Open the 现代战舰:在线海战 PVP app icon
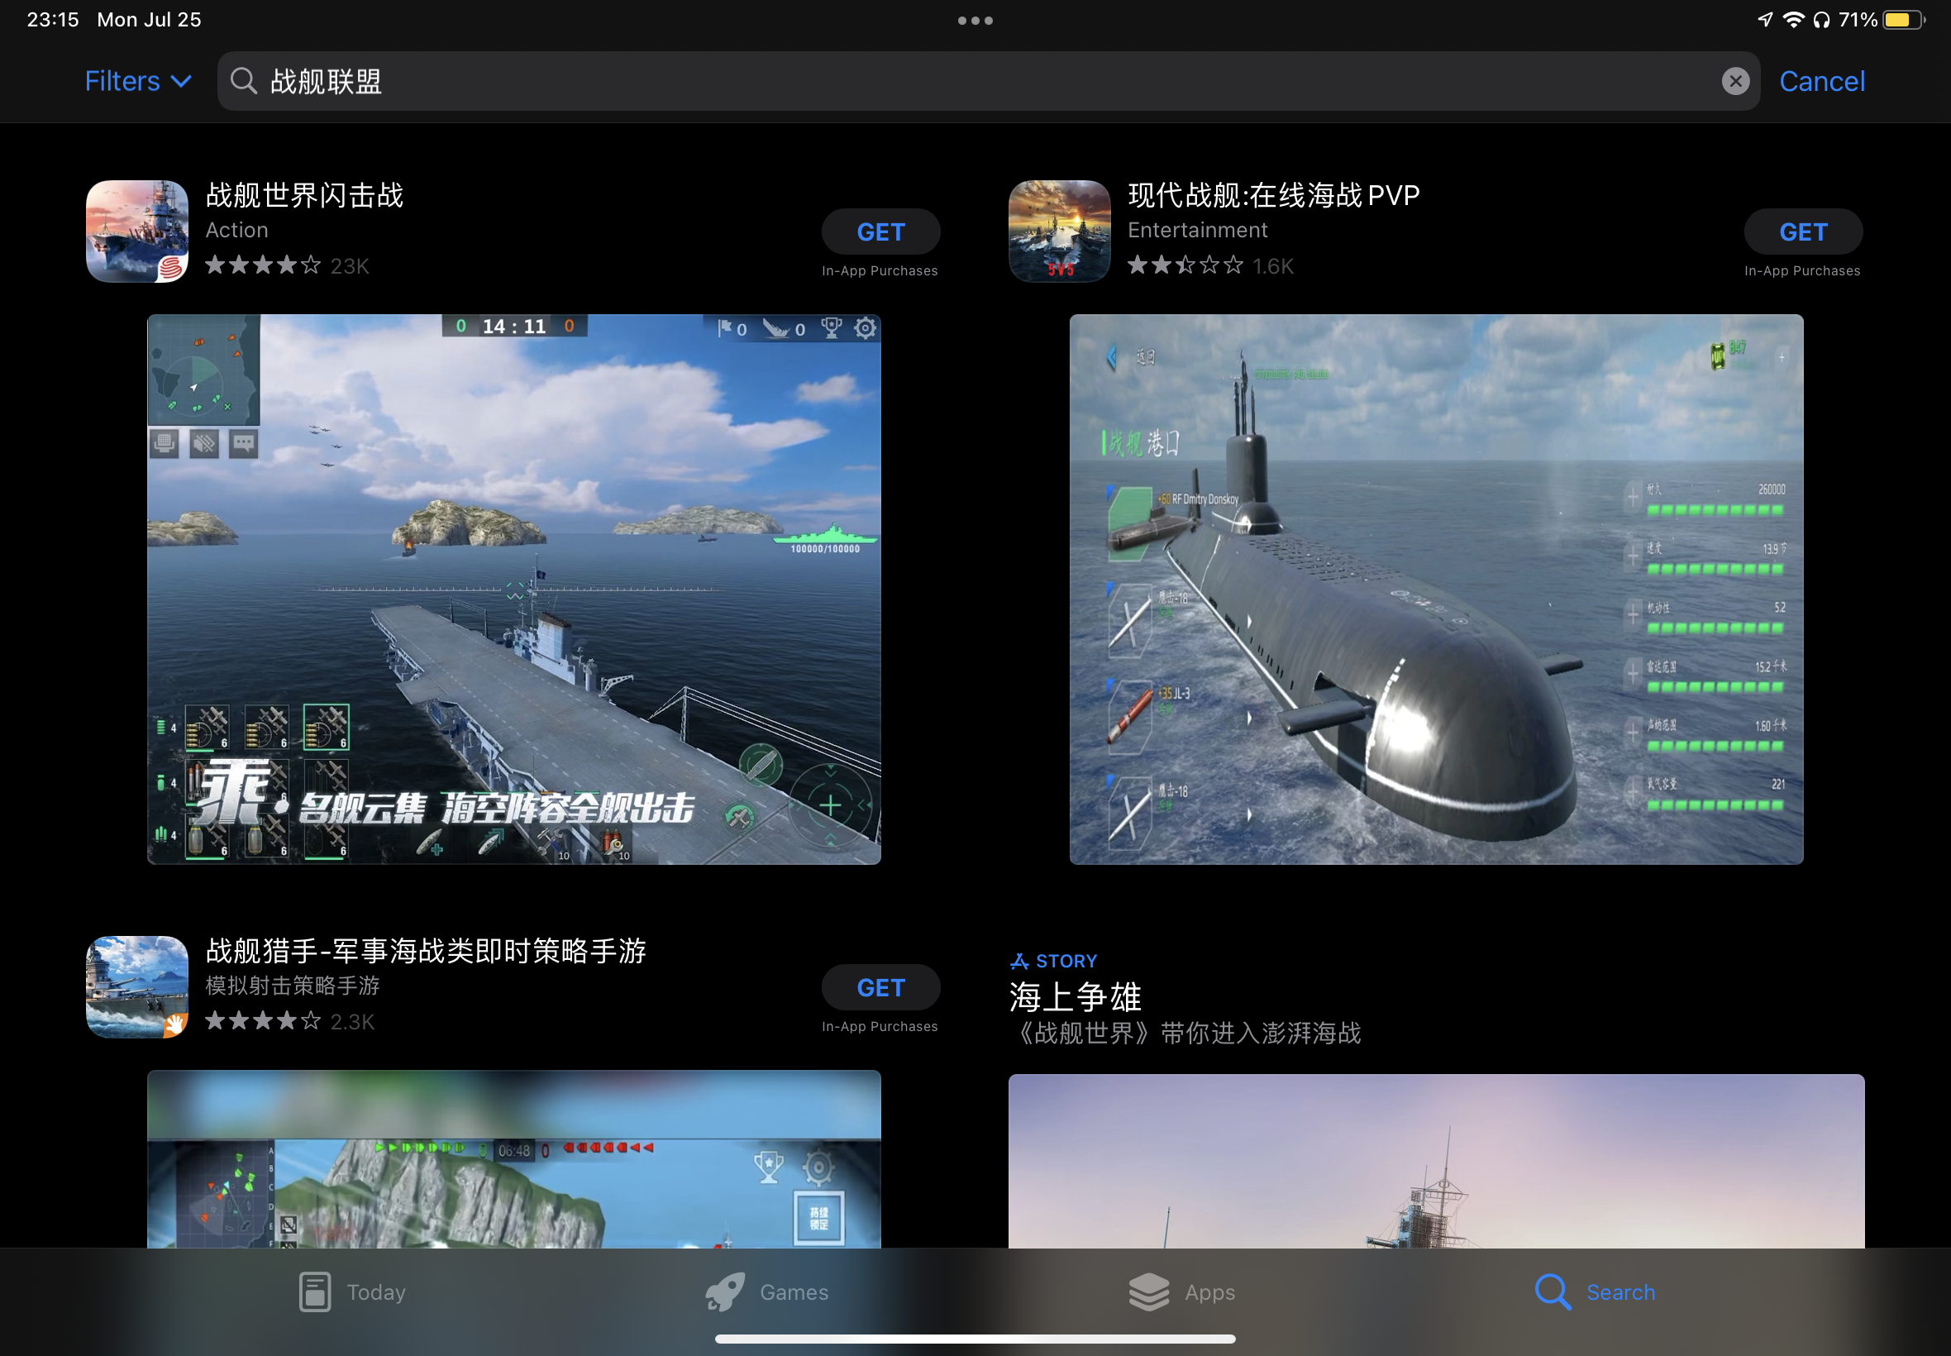The image size is (1951, 1356). (x=1059, y=231)
